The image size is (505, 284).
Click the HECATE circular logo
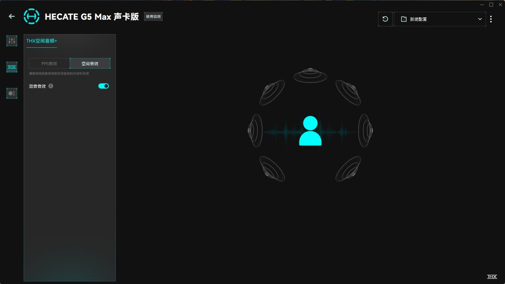tap(32, 16)
